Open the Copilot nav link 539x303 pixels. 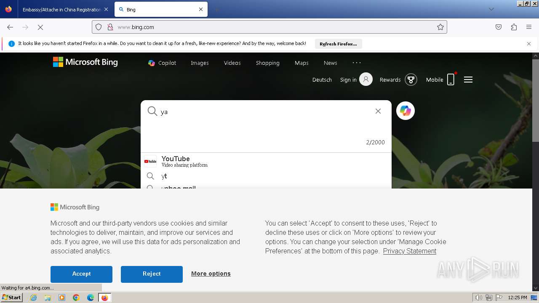162,63
